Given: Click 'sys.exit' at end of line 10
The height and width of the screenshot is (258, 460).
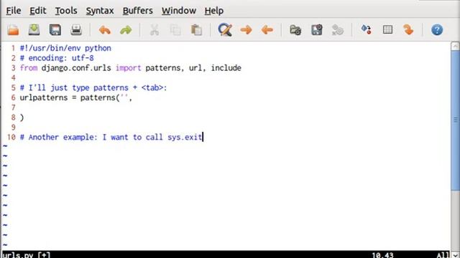Looking at the screenshot, I should pyautogui.click(x=185, y=137).
